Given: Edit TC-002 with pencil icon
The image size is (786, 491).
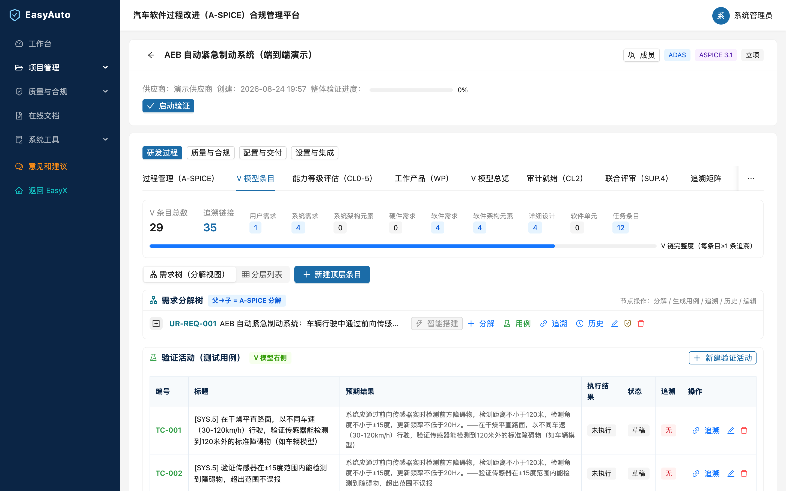Looking at the screenshot, I should [x=731, y=474].
